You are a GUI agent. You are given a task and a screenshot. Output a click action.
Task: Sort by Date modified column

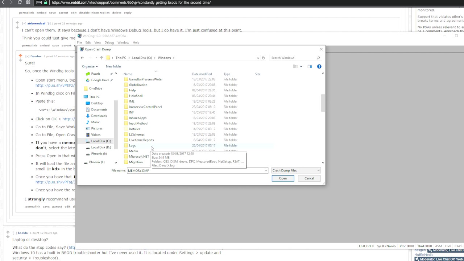(202, 74)
